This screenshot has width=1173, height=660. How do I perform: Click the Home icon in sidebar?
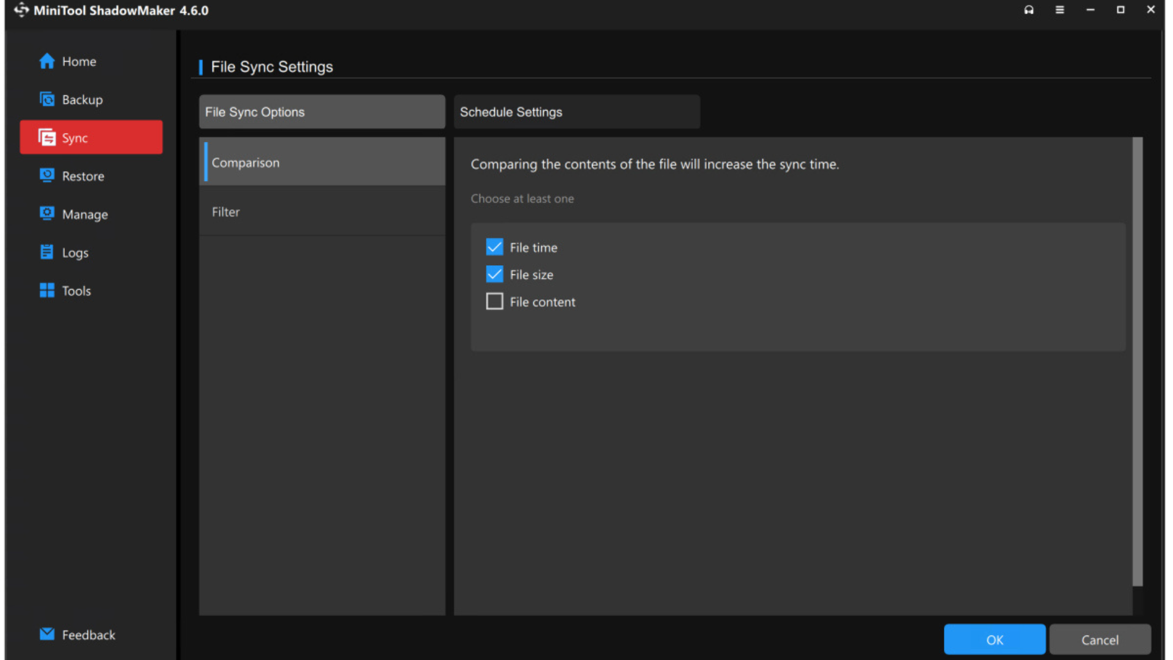tap(47, 61)
